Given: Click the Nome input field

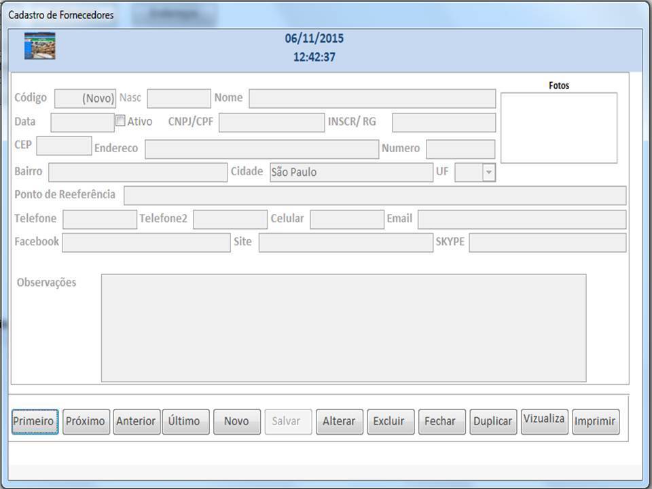Looking at the screenshot, I should pos(372,98).
